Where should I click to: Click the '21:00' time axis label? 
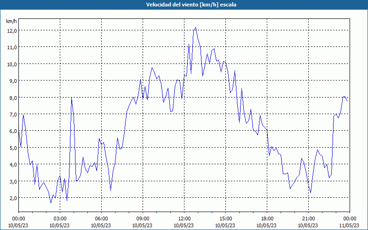coord(308,219)
